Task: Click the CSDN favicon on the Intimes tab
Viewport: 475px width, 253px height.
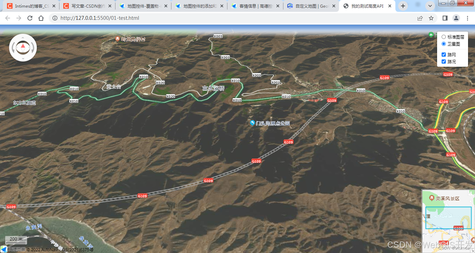Action: [x=10, y=6]
